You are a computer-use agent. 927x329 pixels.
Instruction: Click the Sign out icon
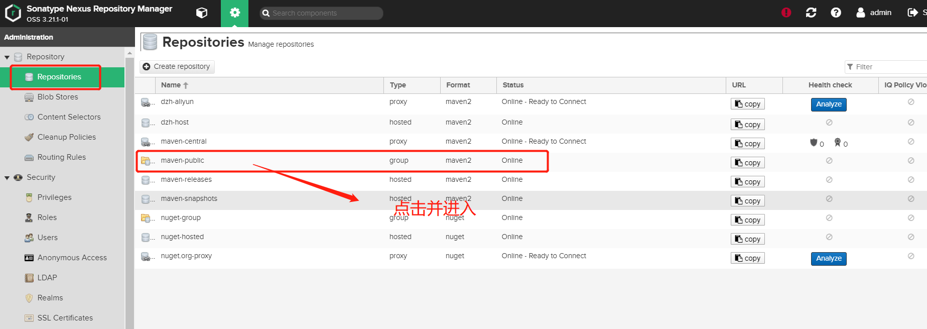tap(912, 13)
